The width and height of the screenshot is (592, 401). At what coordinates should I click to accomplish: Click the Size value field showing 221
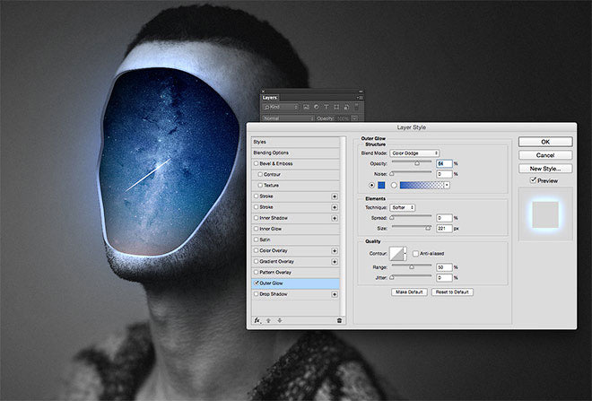(x=444, y=229)
